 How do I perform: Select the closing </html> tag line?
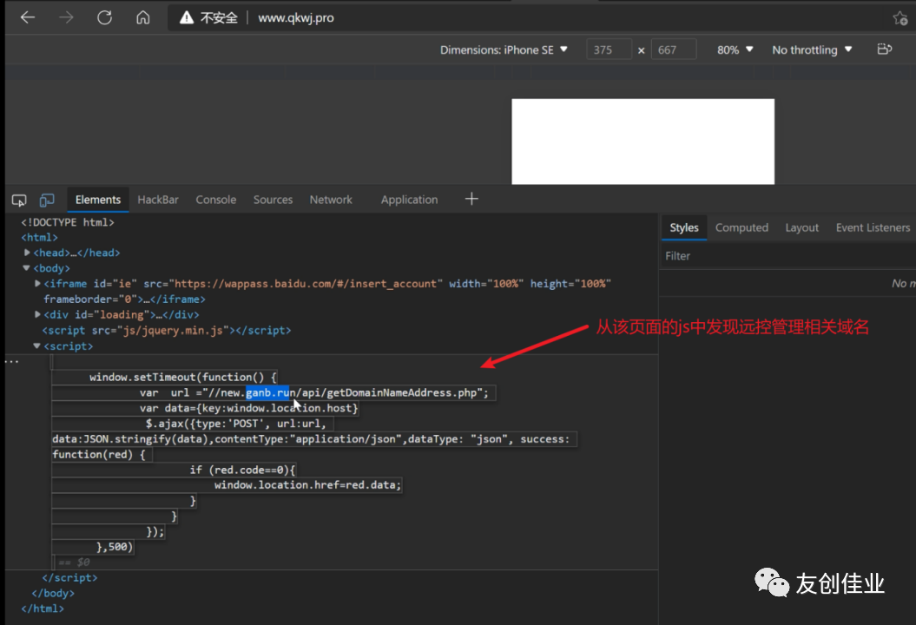point(42,608)
